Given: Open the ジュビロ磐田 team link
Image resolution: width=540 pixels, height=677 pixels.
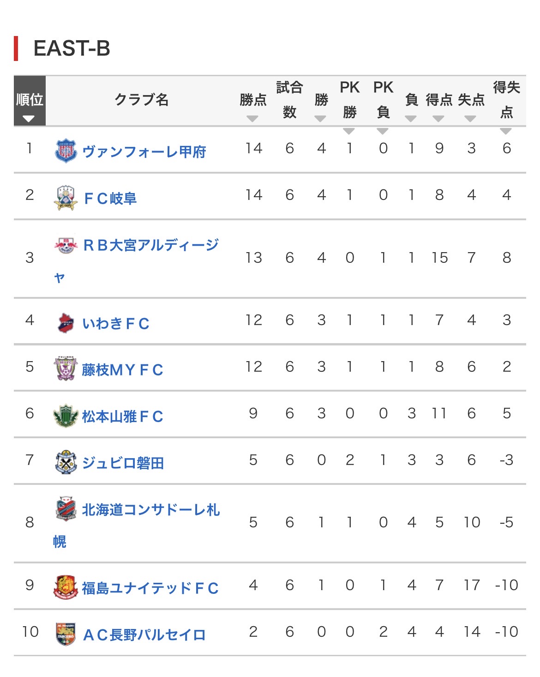Looking at the screenshot, I should pyautogui.click(x=123, y=463).
